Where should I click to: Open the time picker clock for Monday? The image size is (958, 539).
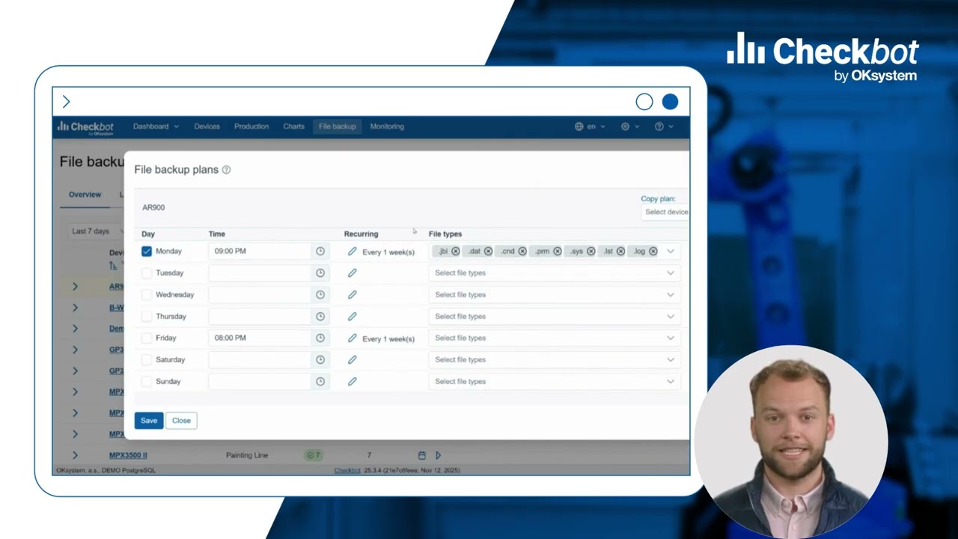coord(320,252)
